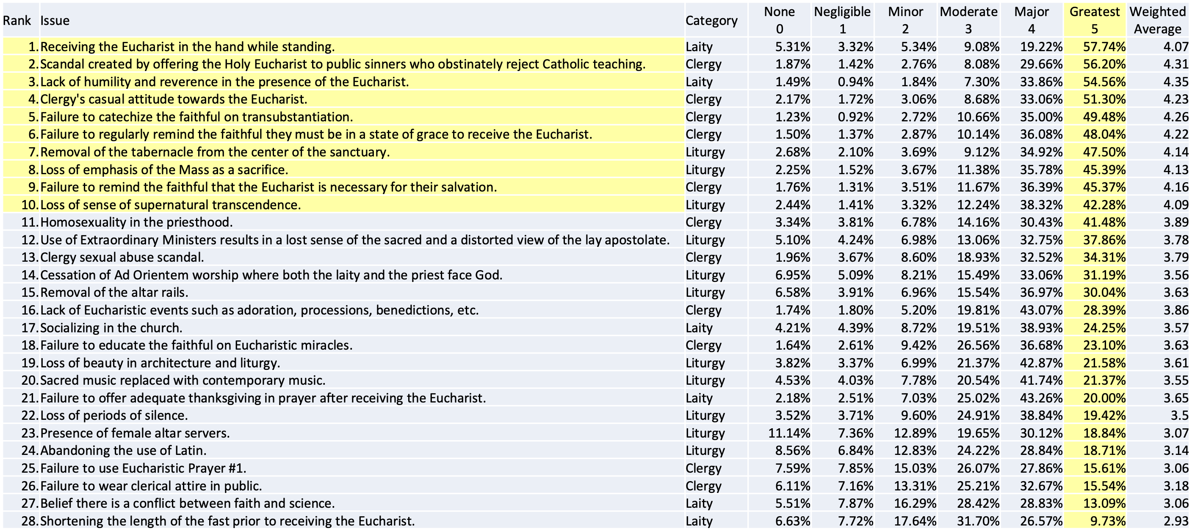Screen dimensions: 1192x531
Task: Select the 'Abandoning the use of Latin' issue
Action: 124,451
